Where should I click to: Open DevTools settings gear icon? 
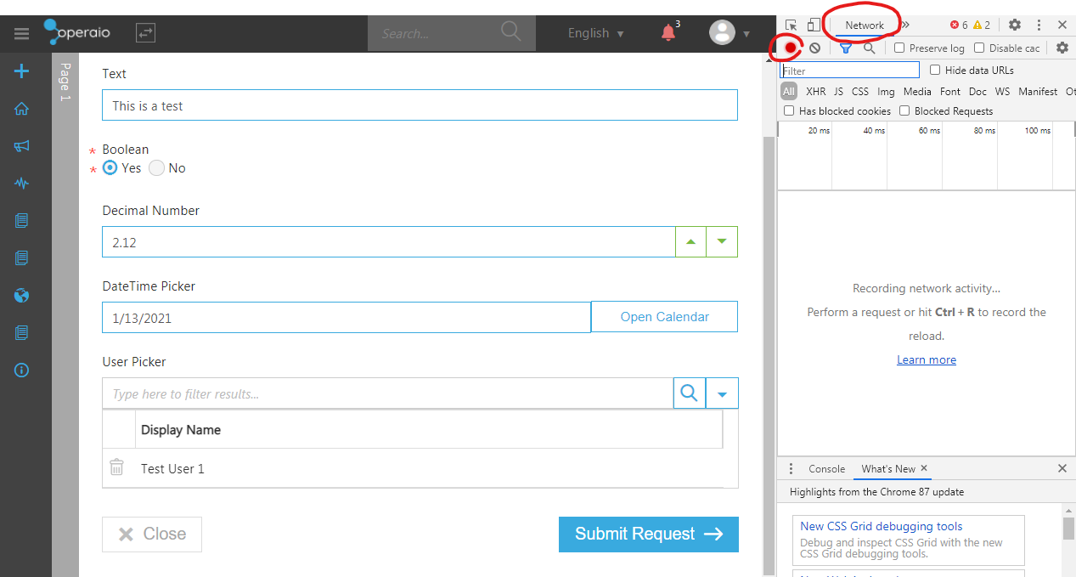[x=1014, y=25]
